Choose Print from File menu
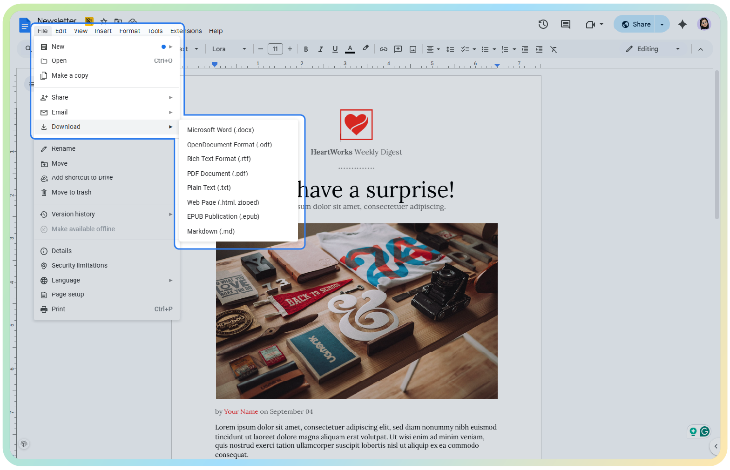 click(107, 309)
